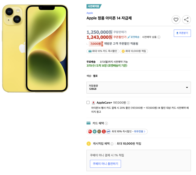Viewport: 196px width, 175px height.
Task: Click the 쿠폰받기 button
Action: 182,33
